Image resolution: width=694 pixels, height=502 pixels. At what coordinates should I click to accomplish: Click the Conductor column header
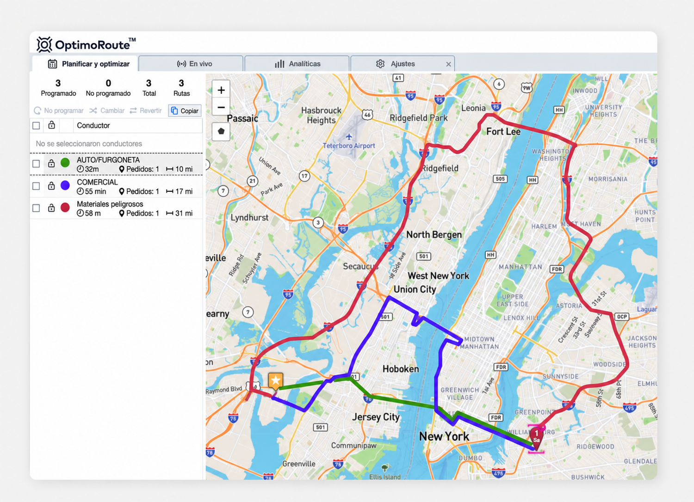[x=93, y=125]
